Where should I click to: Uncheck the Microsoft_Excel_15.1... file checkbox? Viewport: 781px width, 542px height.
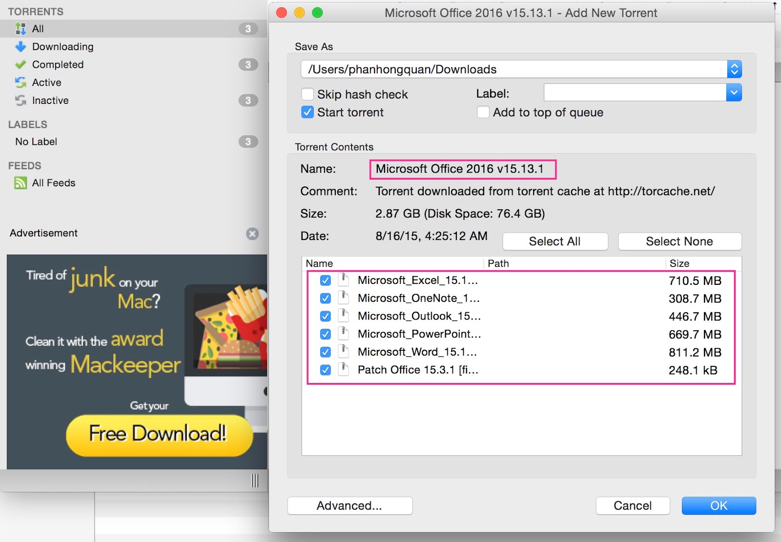(x=326, y=281)
